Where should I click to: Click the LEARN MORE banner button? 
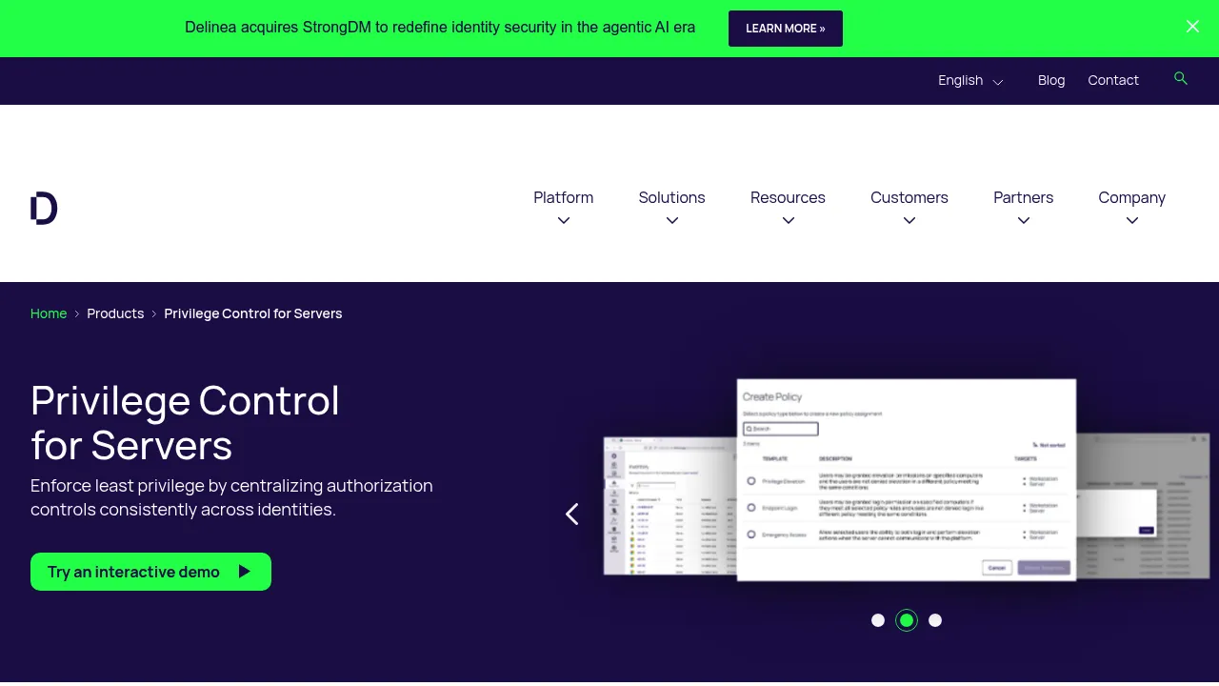click(x=786, y=29)
